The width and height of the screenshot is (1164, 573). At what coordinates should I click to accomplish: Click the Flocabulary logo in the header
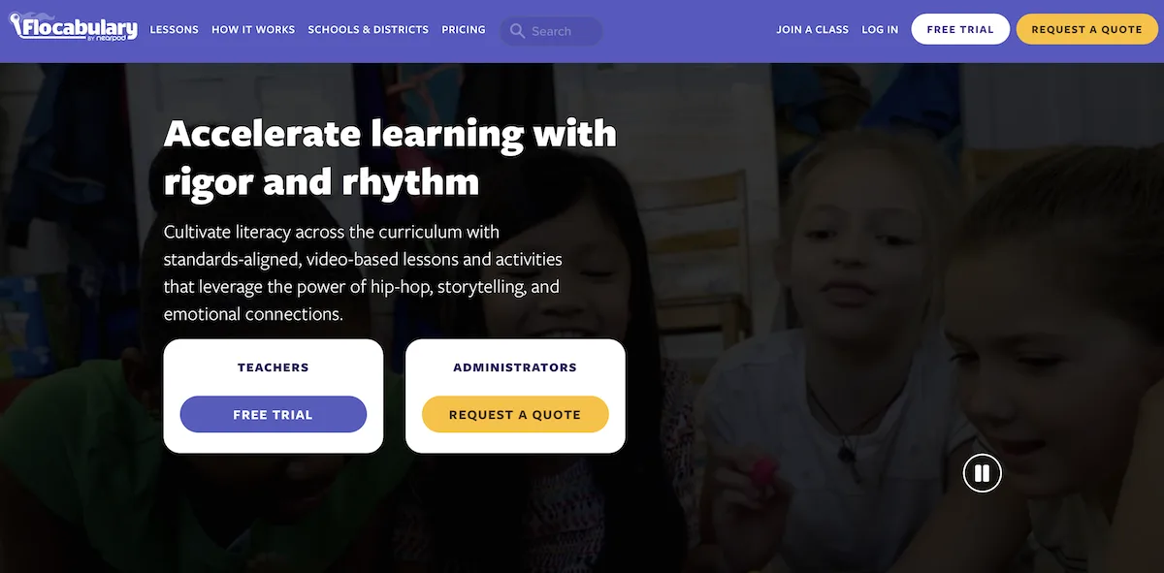[73, 28]
